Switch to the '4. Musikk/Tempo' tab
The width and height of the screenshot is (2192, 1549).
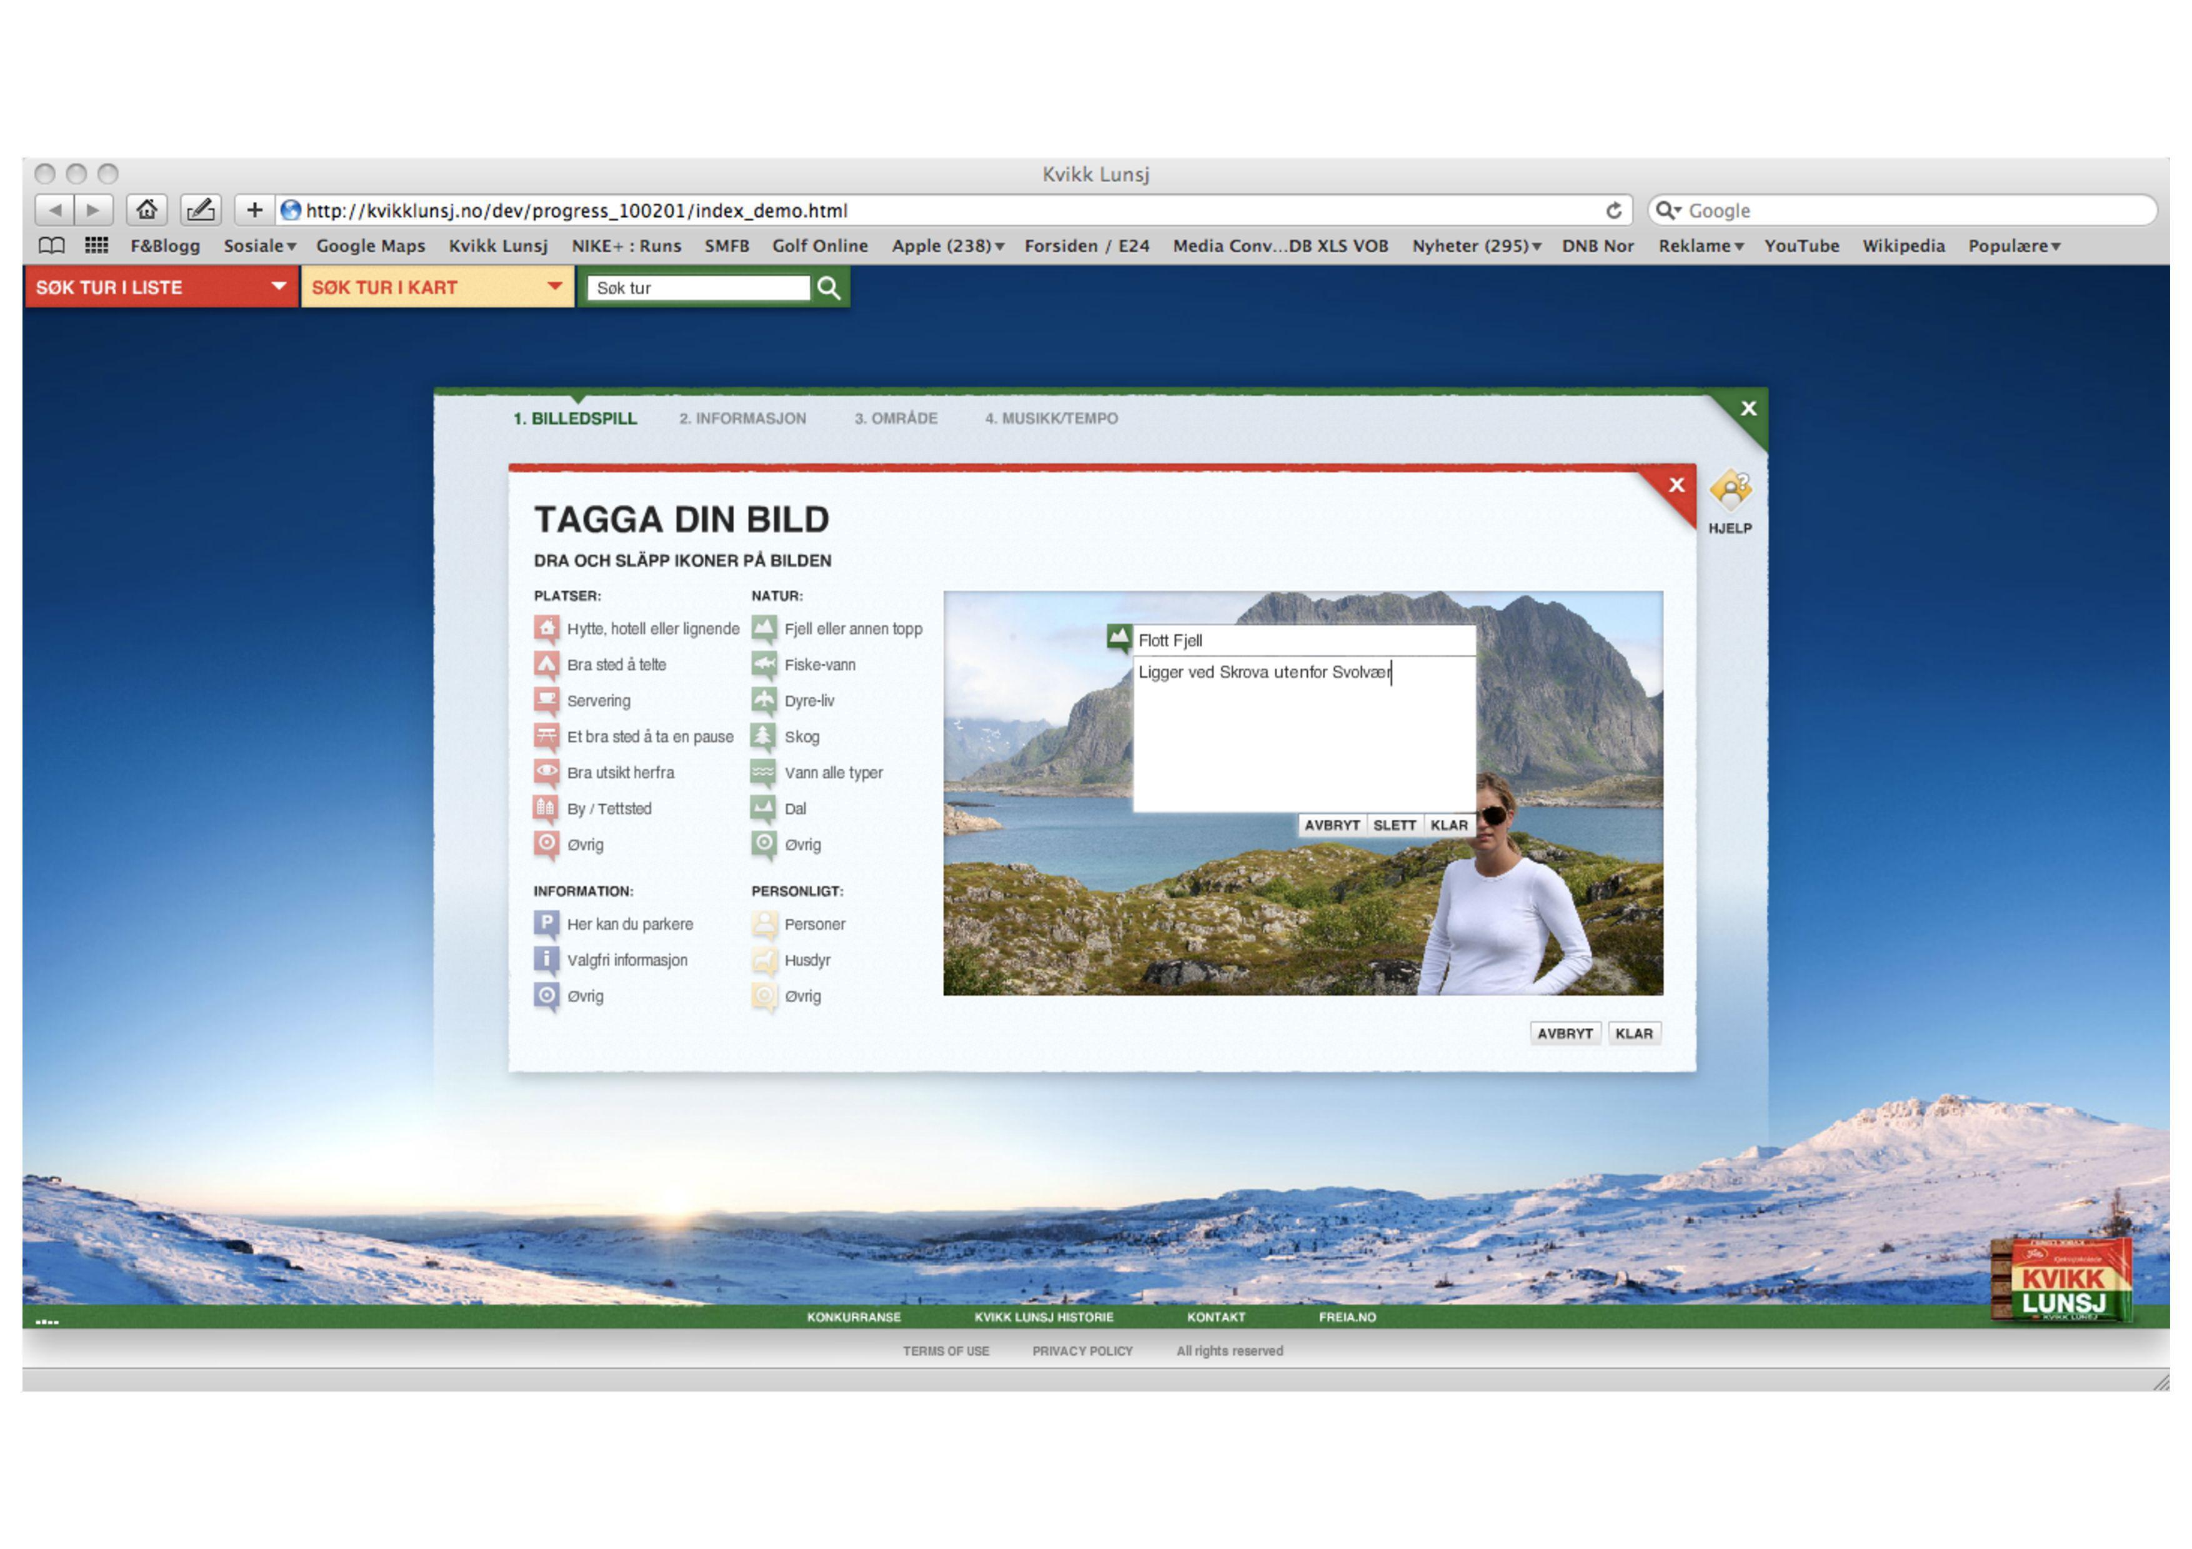click(x=1051, y=419)
